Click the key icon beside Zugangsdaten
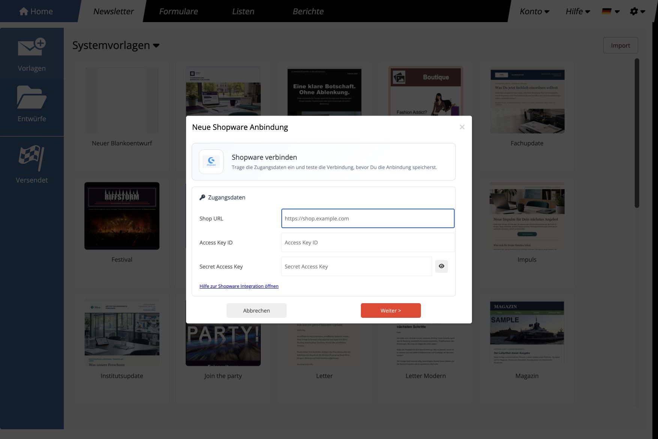Screen dimensions: 658x439 (x=202, y=197)
